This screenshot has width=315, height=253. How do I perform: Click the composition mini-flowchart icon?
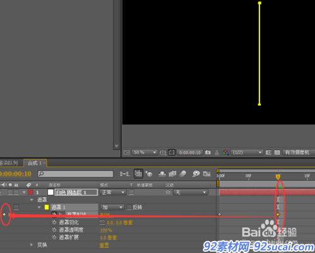click(125, 174)
